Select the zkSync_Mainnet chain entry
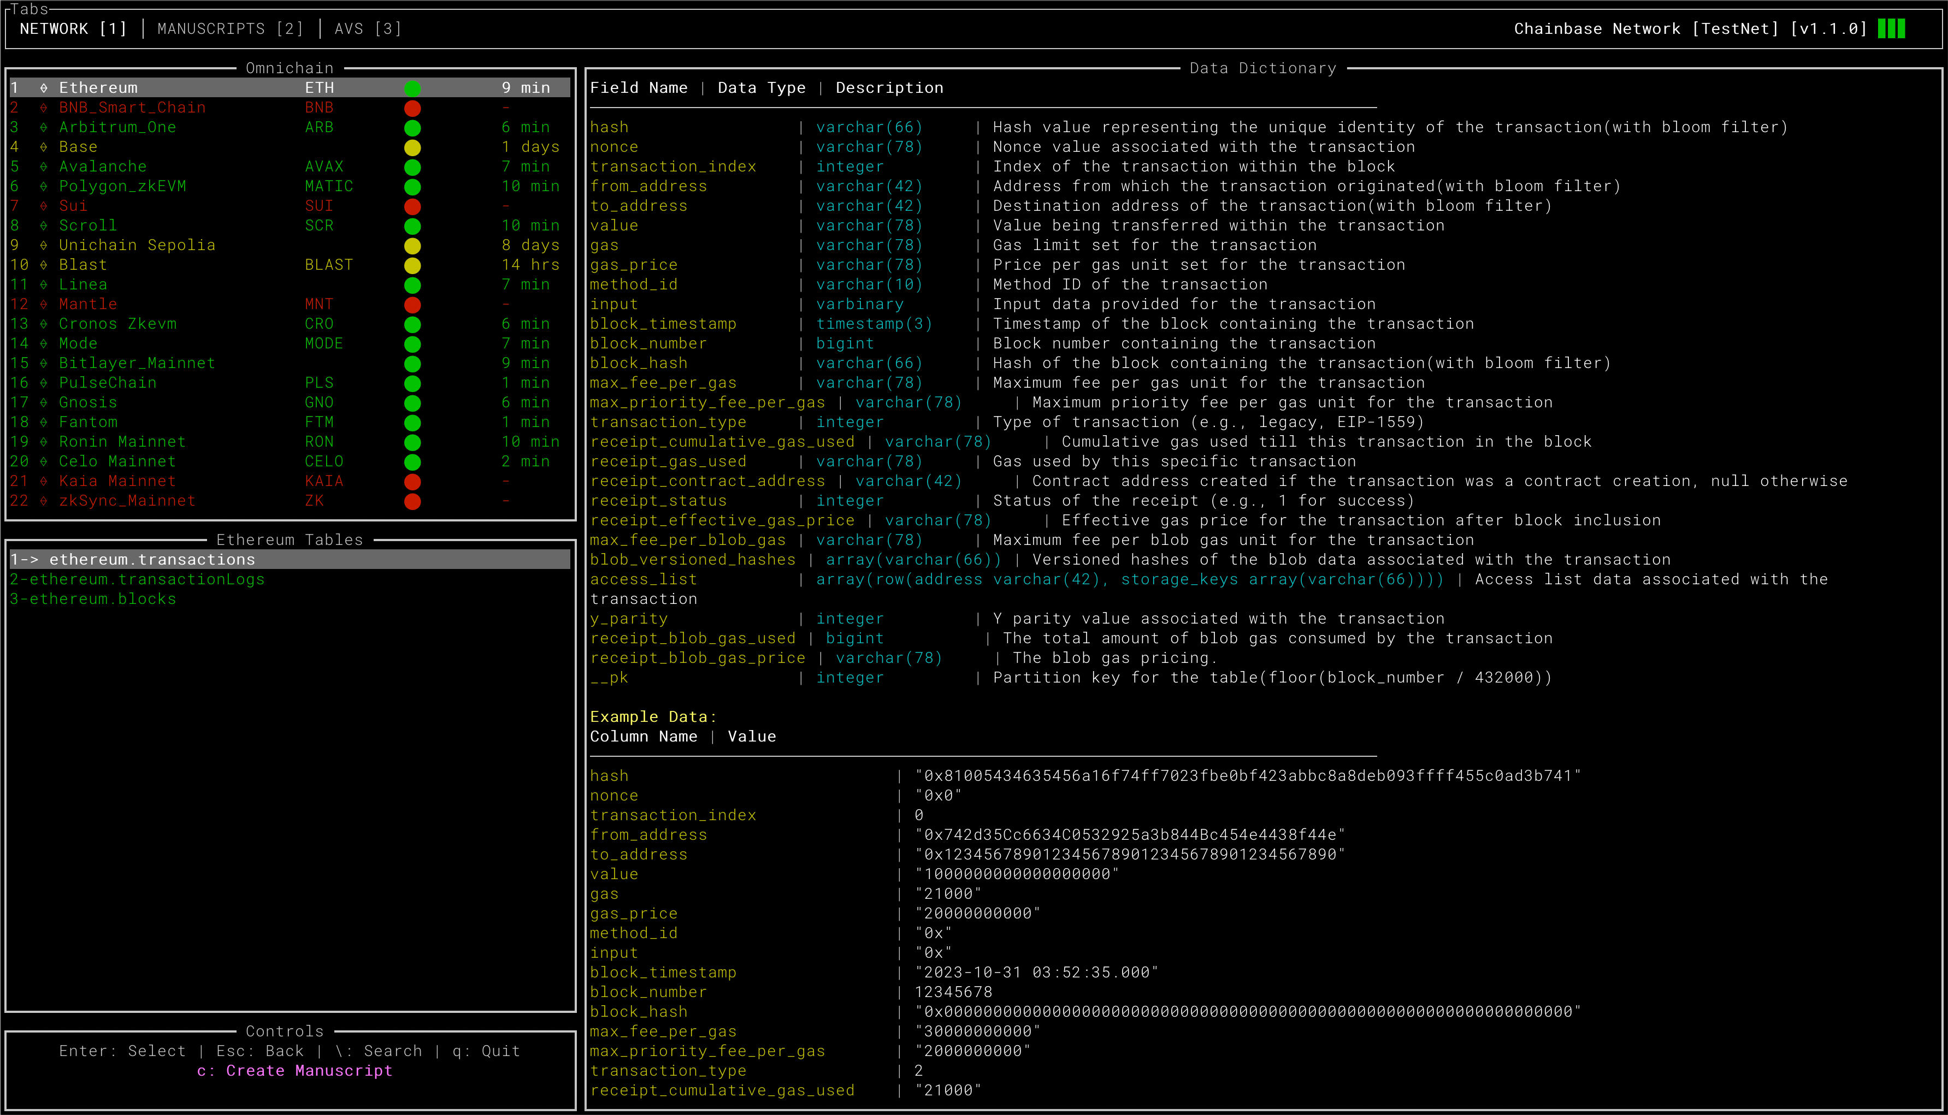Viewport: 1948px width, 1115px height. (290, 501)
